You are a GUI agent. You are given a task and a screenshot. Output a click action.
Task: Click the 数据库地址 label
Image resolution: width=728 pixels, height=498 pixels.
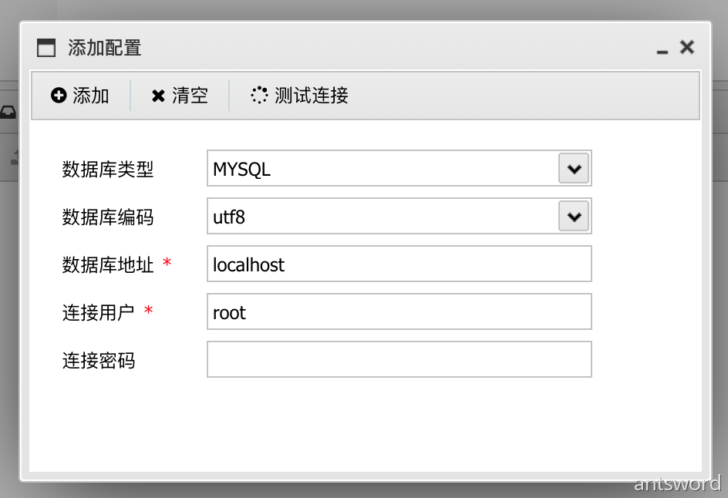pyautogui.click(x=108, y=264)
